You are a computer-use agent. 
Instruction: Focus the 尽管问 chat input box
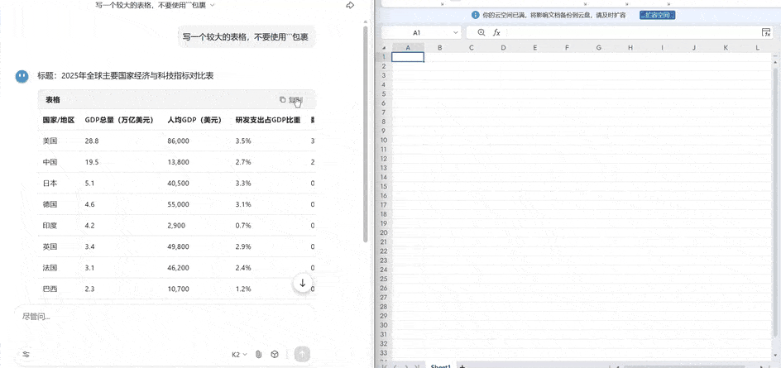(x=165, y=316)
